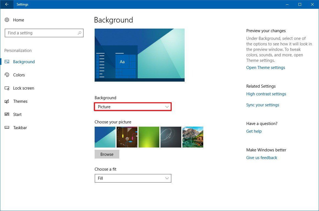Click the Browse button for pictures
This screenshot has height=211, width=319.
point(107,154)
